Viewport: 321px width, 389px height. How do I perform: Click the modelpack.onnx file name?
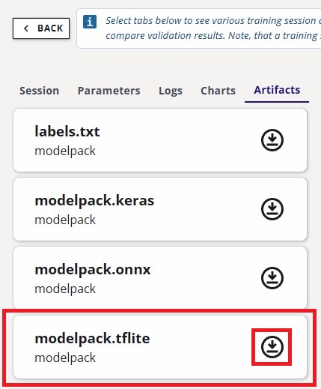pyautogui.click(x=93, y=270)
